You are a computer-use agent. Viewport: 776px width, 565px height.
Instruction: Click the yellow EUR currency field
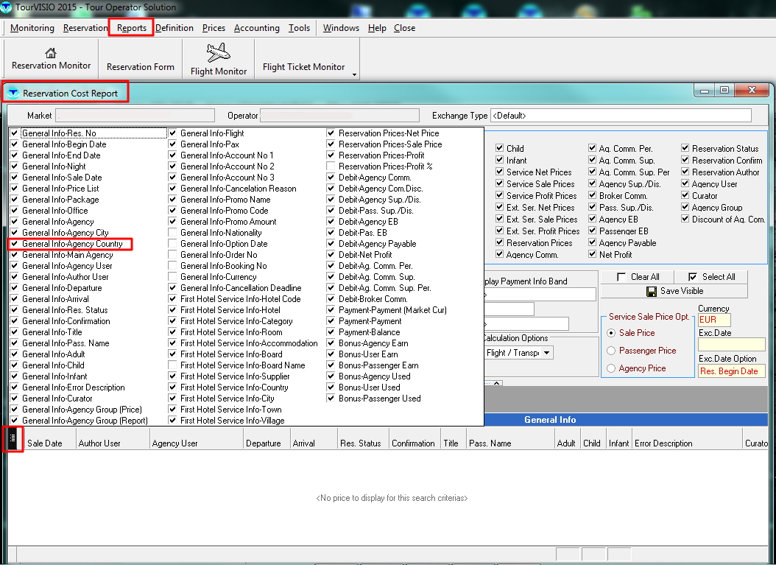713,320
